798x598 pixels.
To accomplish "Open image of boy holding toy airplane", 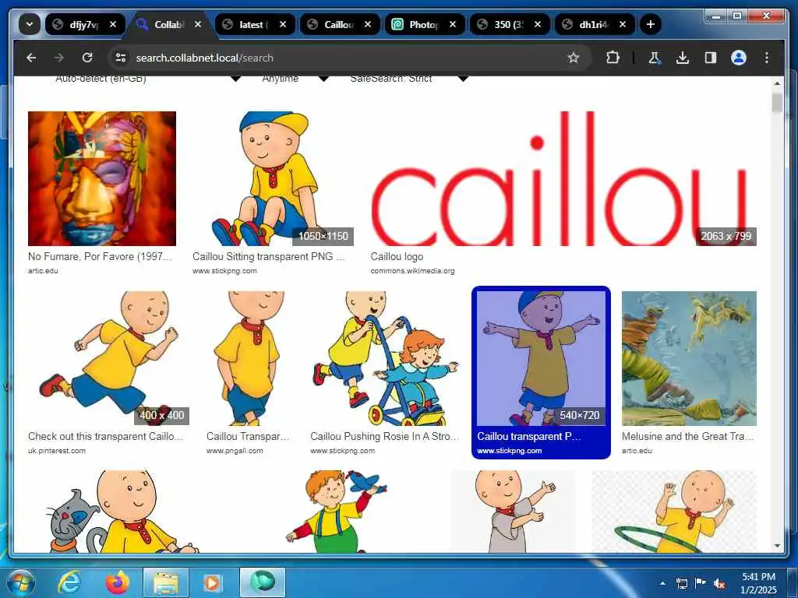I will pyautogui.click(x=336, y=511).
